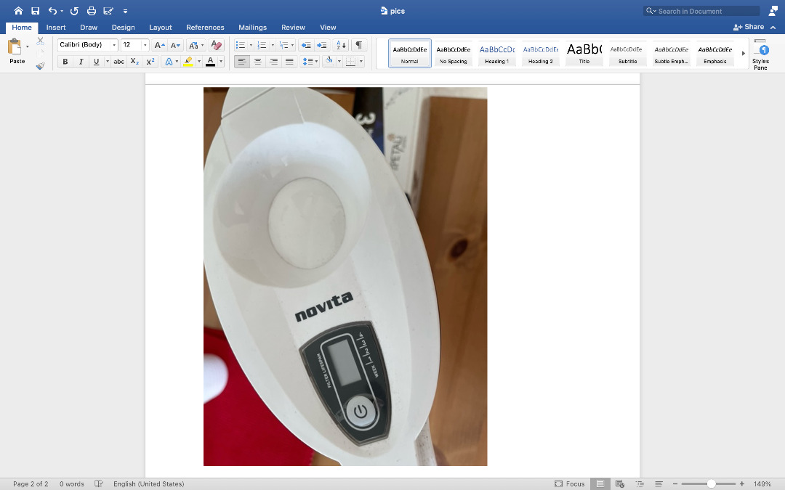Select the novita water filter image
The width and height of the screenshot is (785, 490).
click(345, 276)
